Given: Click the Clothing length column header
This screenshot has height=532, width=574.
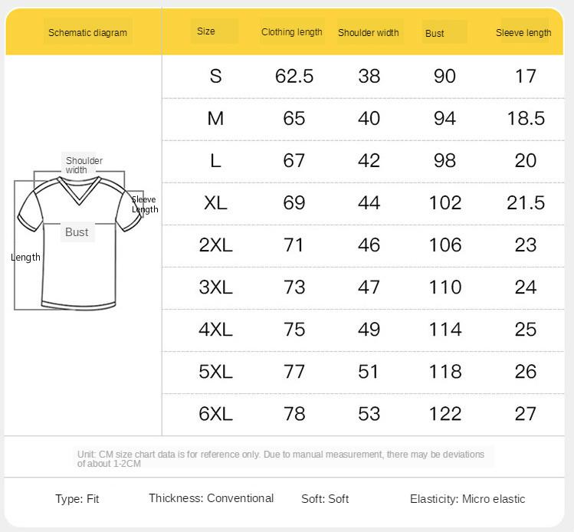Looking at the screenshot, I should click(291, 32).
